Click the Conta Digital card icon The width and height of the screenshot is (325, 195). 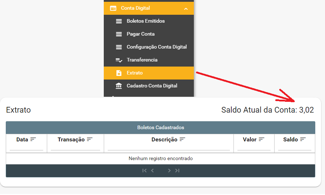[113, 8]
